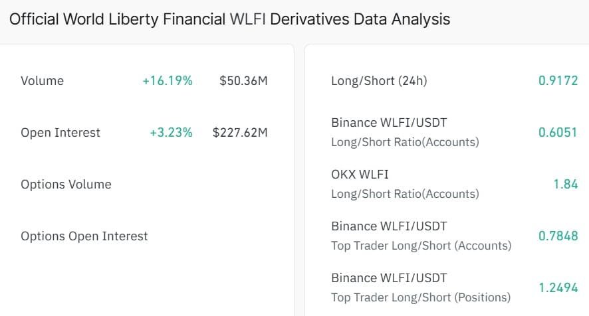589x316 pixels.
Task: Click the Long/Short (24h) label
Action: [379, 81]
